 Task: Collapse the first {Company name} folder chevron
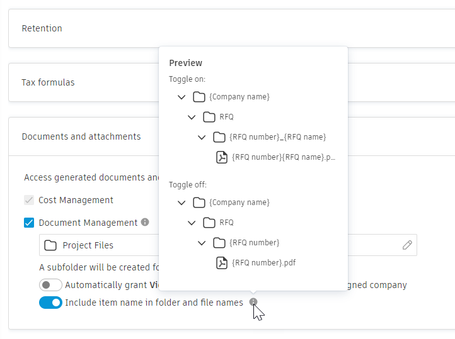181,97
